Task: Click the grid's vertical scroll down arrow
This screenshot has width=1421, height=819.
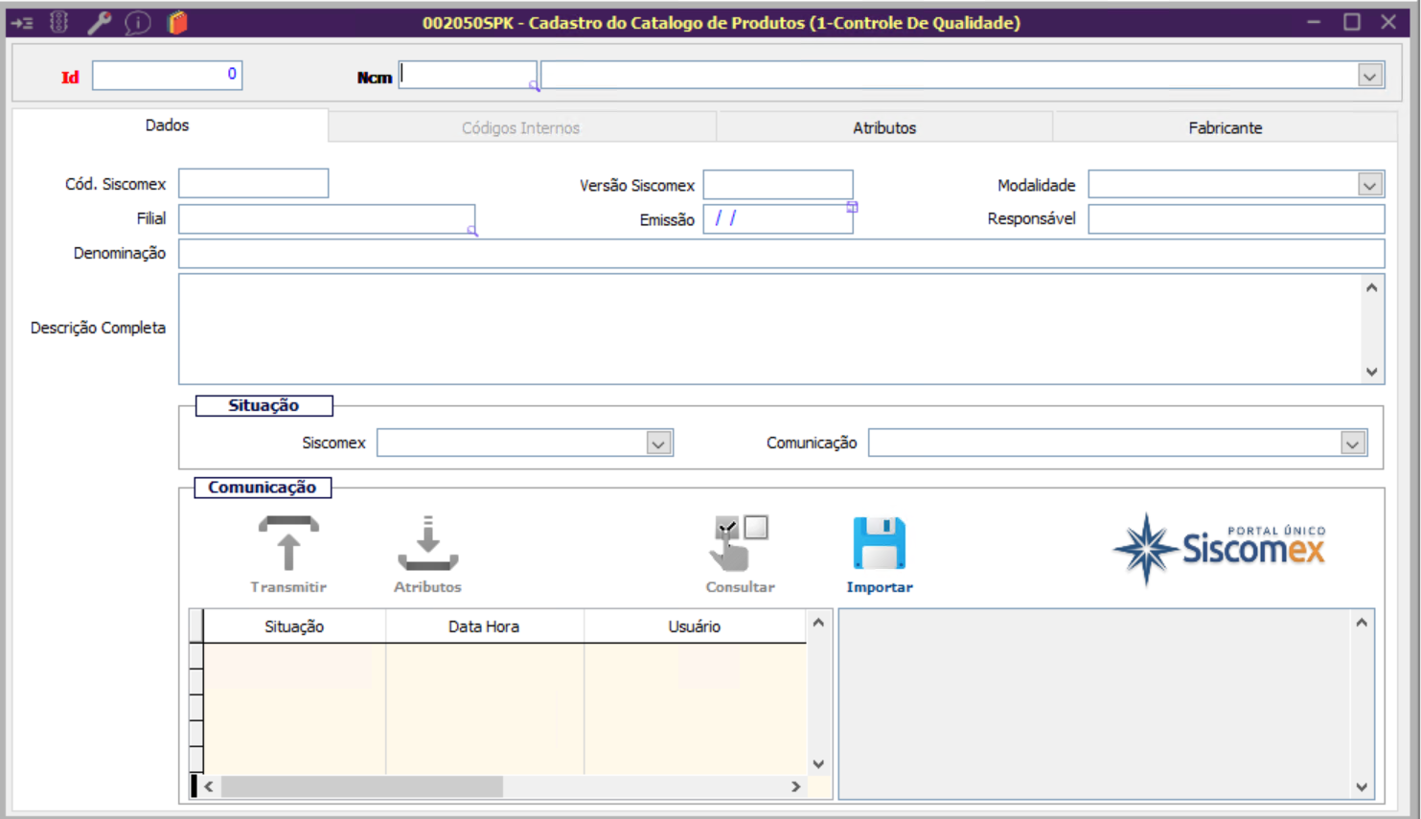Action: (818, 763)
